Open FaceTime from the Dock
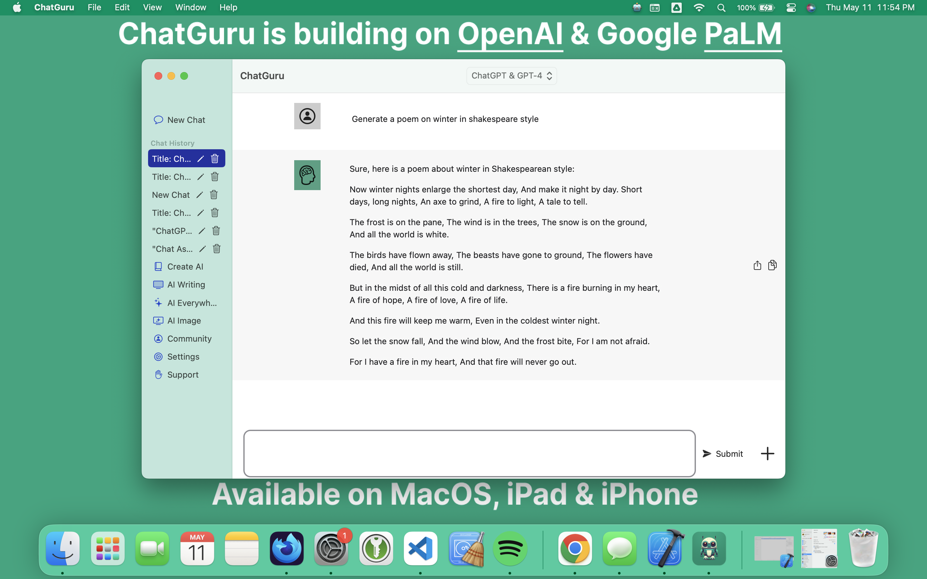The image size is (927, 579). pyautogui.click(x=152, y=548)
